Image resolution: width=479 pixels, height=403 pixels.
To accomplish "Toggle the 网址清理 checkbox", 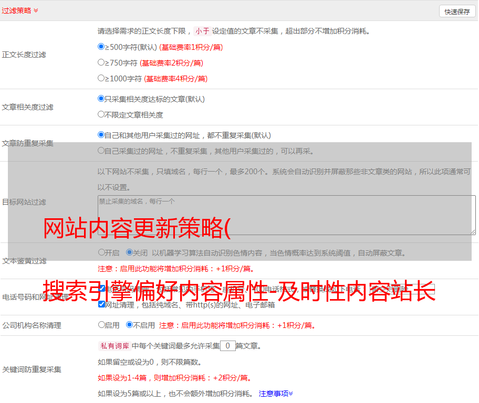I will (102, 304).
